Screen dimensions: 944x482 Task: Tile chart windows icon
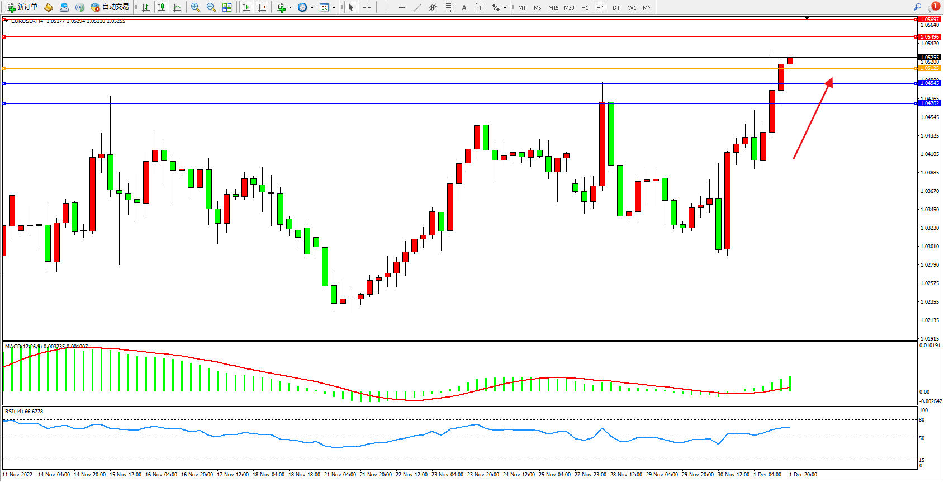(x=227, y=7)
